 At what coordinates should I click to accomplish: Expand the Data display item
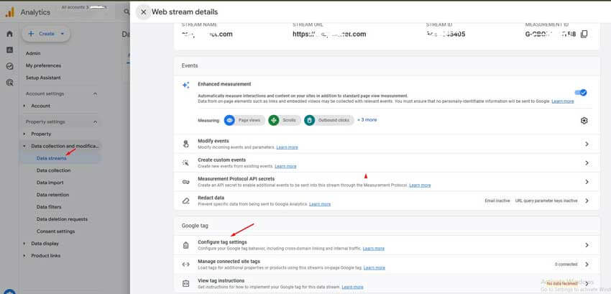click(24, 244)
